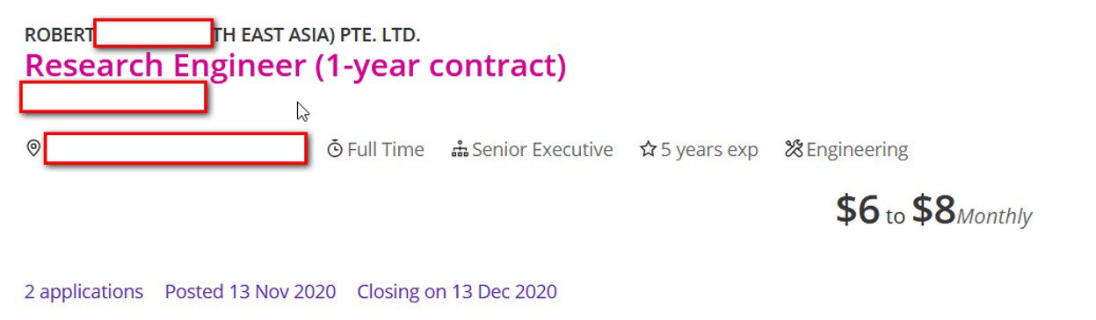Click the Senior Executive hierarchy icon
Viewport: 1096px width, 320px height.
pos(459,150)
